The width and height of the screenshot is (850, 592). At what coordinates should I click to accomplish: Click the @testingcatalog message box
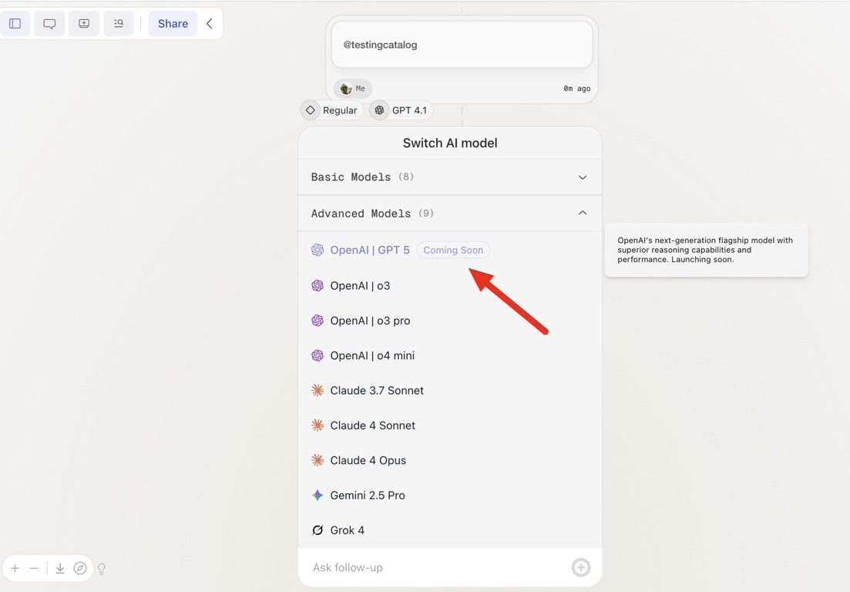point(462,45)
